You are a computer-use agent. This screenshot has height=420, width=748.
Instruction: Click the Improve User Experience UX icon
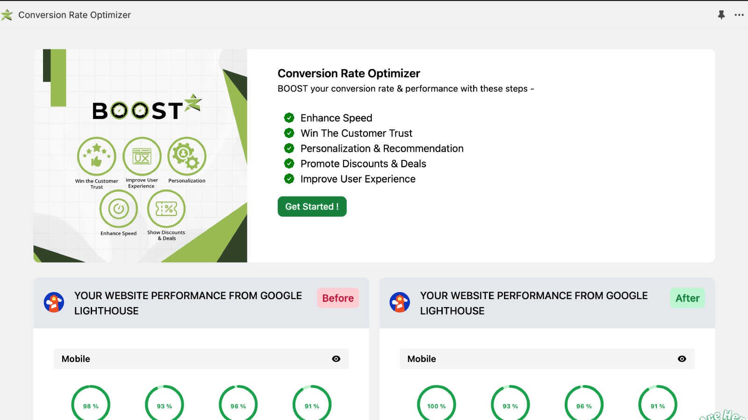click(142, 156)
